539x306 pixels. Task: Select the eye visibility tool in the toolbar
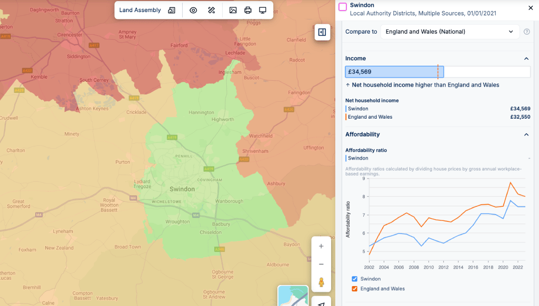[193, 10]
